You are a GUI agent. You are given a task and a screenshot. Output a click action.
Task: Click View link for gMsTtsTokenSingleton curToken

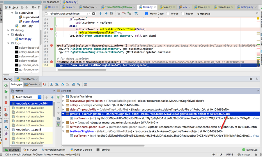256,118
